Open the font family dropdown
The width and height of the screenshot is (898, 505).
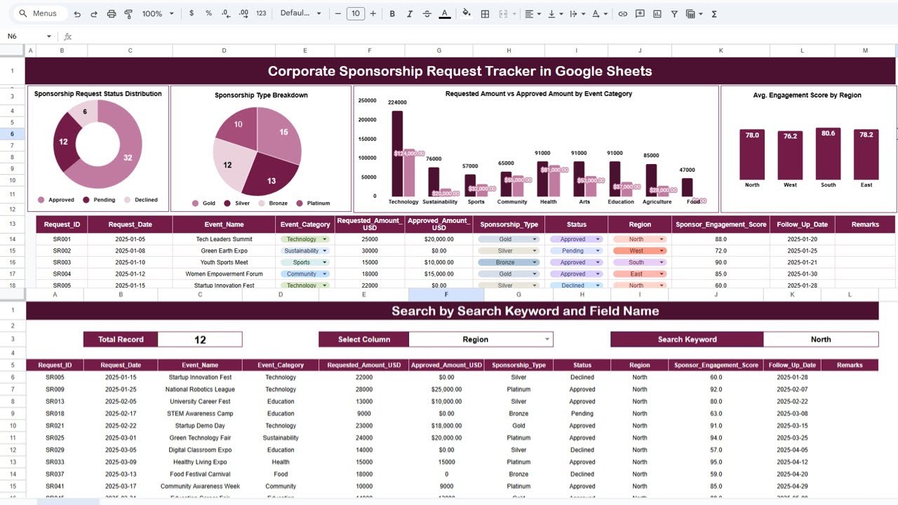point(300,14)
